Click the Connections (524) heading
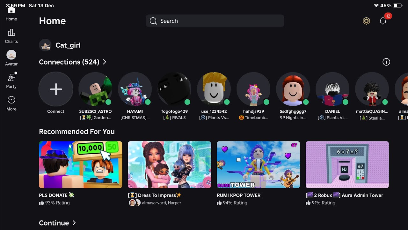 click(x=69, y=62)
